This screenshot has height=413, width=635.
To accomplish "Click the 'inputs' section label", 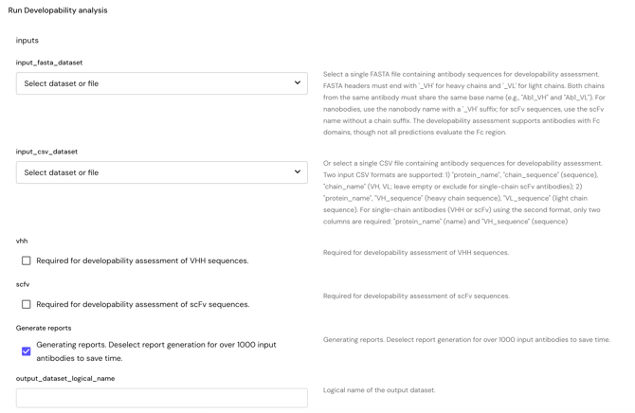I will click(27, 41).
